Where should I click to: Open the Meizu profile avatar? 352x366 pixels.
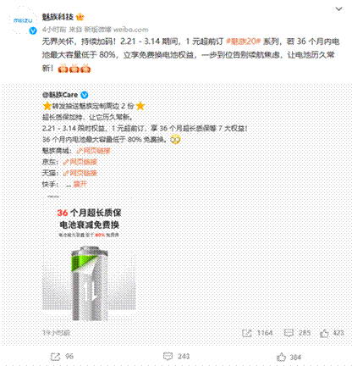pos(23,20)
